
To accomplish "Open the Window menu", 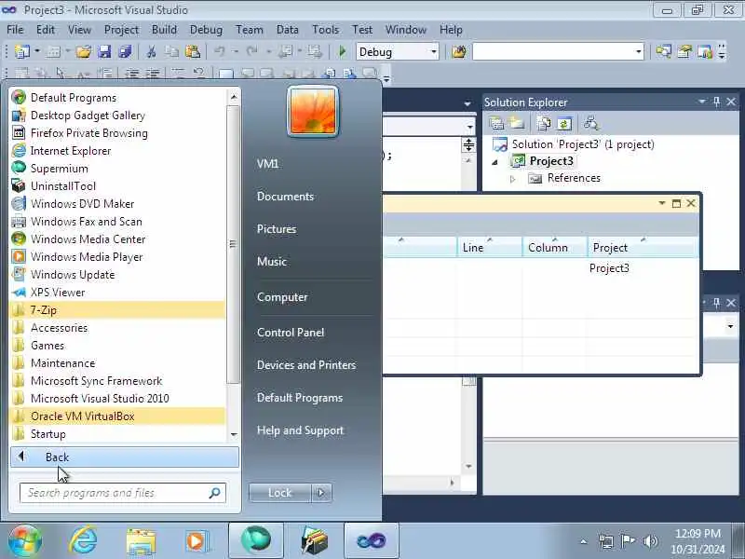I will (406, 30).
